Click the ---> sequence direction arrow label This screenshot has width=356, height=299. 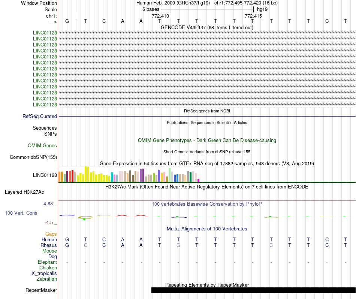tap(53, 22)
